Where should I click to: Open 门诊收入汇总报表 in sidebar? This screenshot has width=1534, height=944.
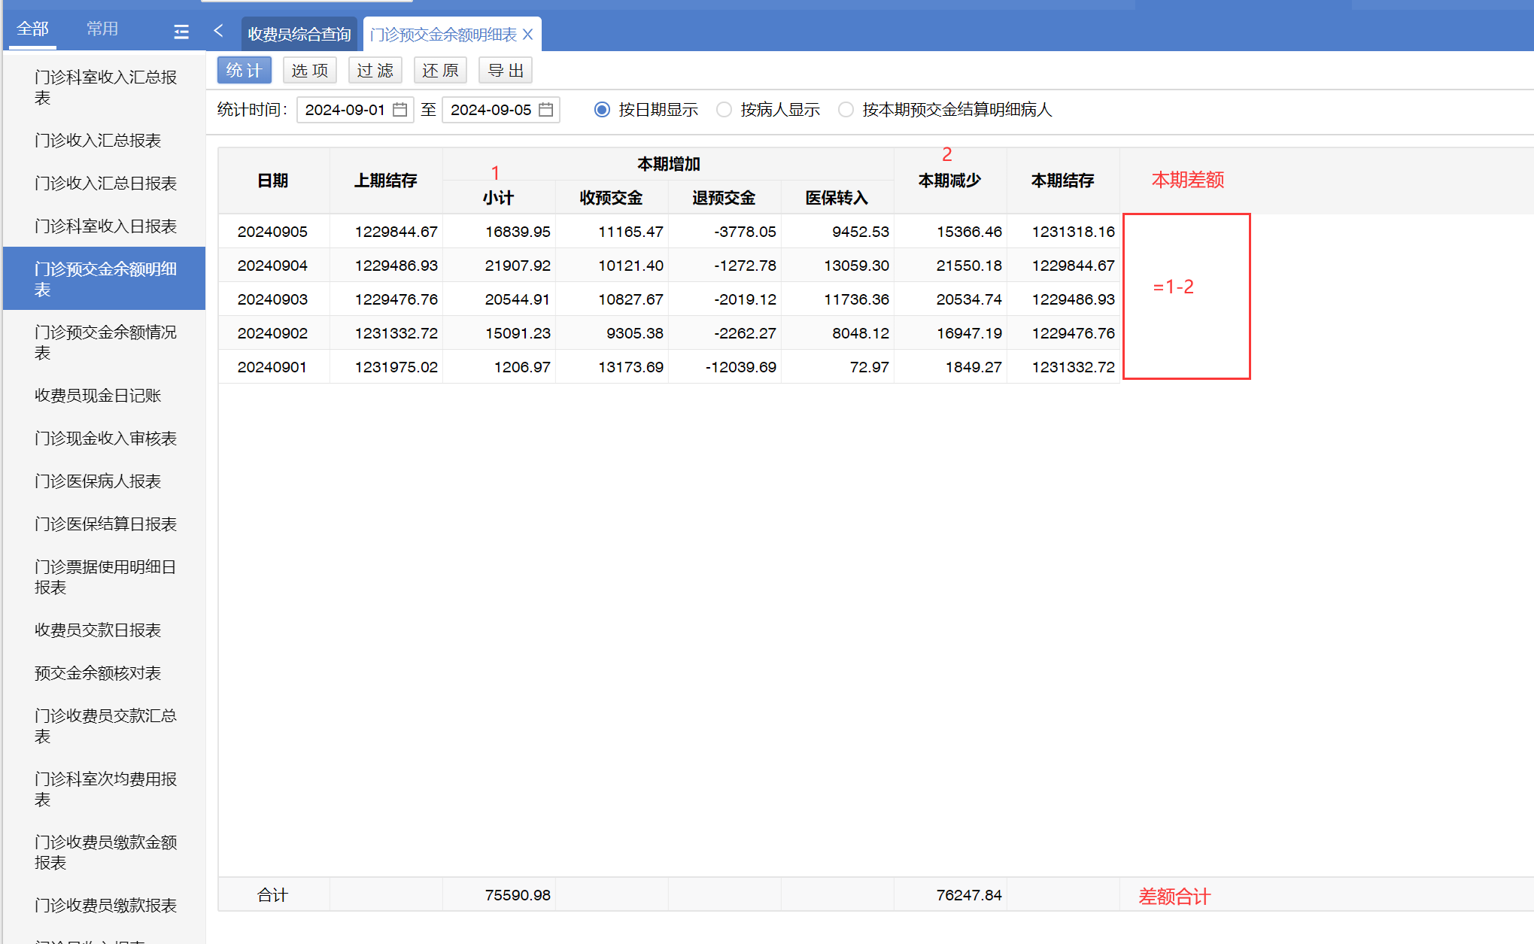(98, 141)
